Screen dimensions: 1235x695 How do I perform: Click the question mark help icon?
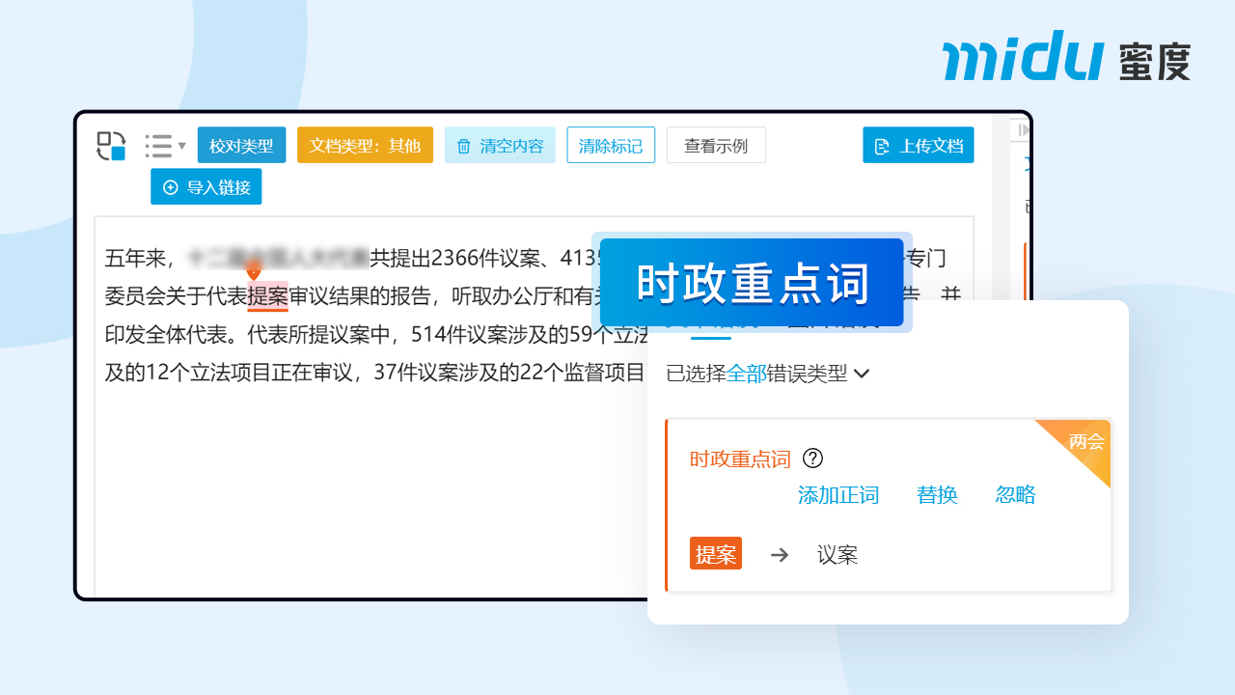point(812,459)
